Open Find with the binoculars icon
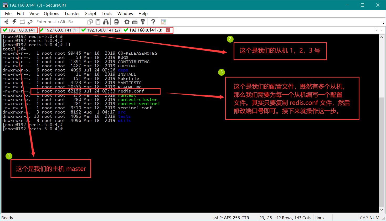This screenshot has height=221, width=386. point(106,22)
